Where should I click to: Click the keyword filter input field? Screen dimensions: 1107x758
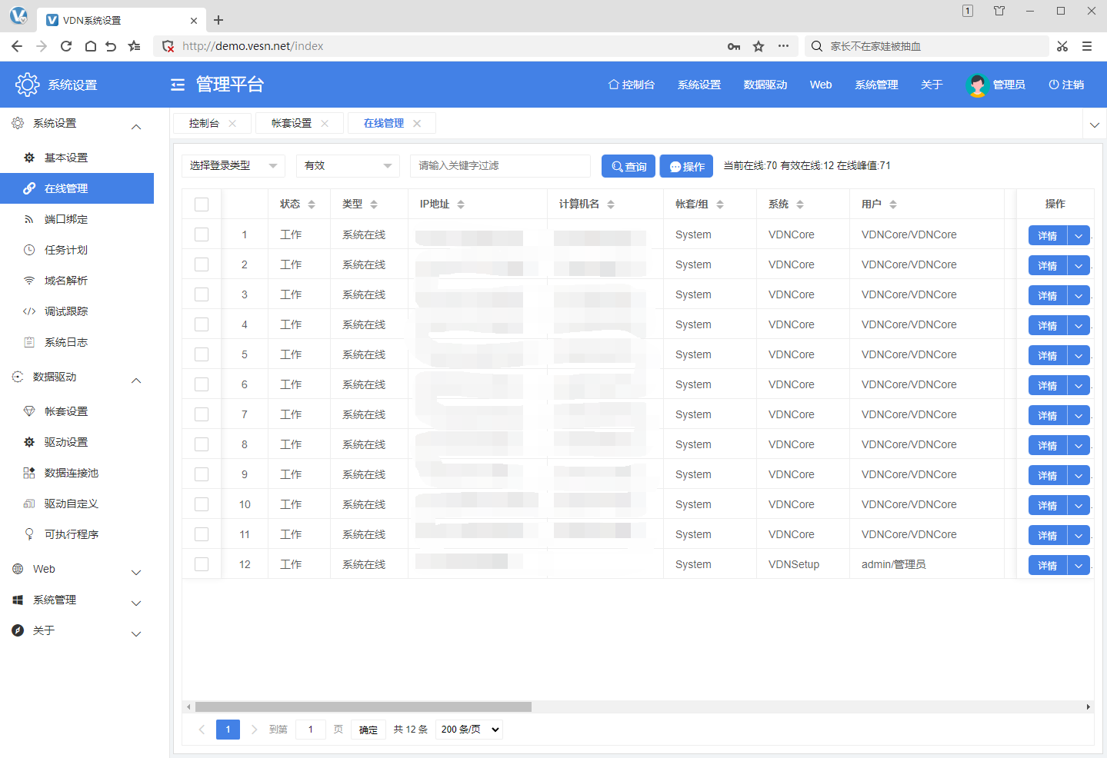[500, 166]
